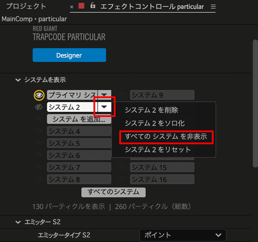Click the red label color swatch in the header
Screen dimensions: 258x242
[81, 6]
